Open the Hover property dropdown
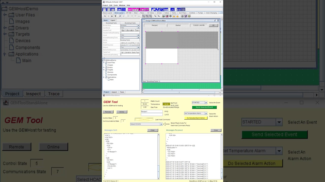This screenshot has width=325, height=182. click(x=138, y=35)
